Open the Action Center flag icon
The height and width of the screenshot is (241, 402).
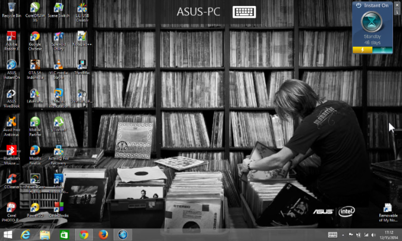click(351, 235)
